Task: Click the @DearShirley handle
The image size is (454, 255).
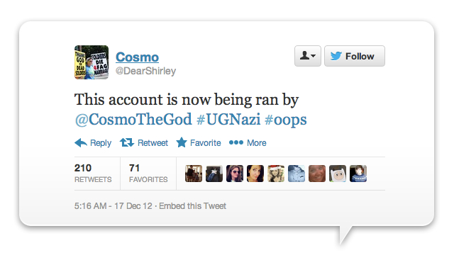Action: tap(145, 71)
